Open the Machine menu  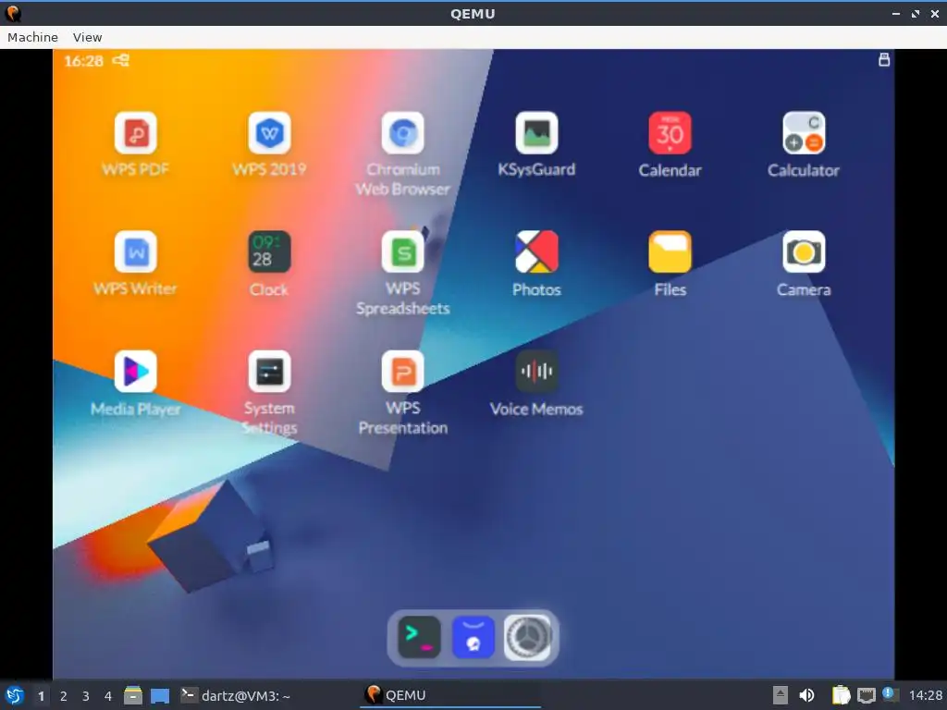32,37
